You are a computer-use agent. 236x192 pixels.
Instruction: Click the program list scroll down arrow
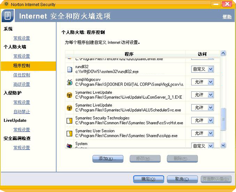click(223, 145)
